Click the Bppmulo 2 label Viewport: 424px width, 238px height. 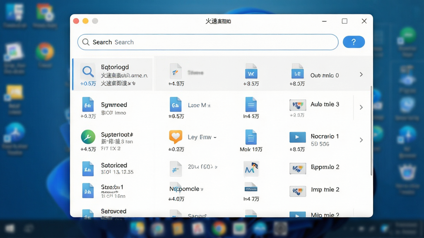[x=325, y=167]
